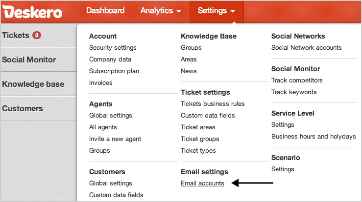Click Invite a new agent
Screen dimensions: 362x202
click(115, 139)
